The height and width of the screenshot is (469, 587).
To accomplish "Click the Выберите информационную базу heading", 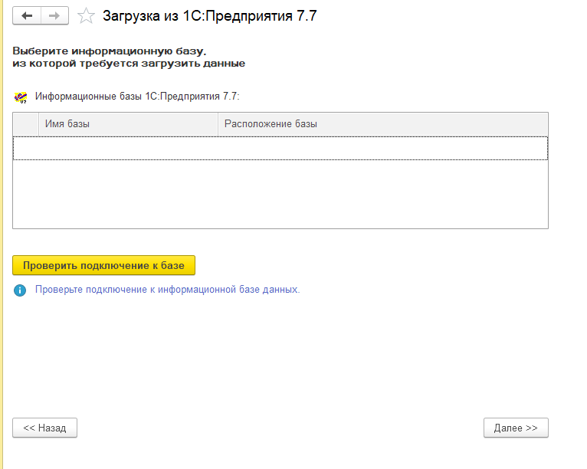I will (110, 51).
